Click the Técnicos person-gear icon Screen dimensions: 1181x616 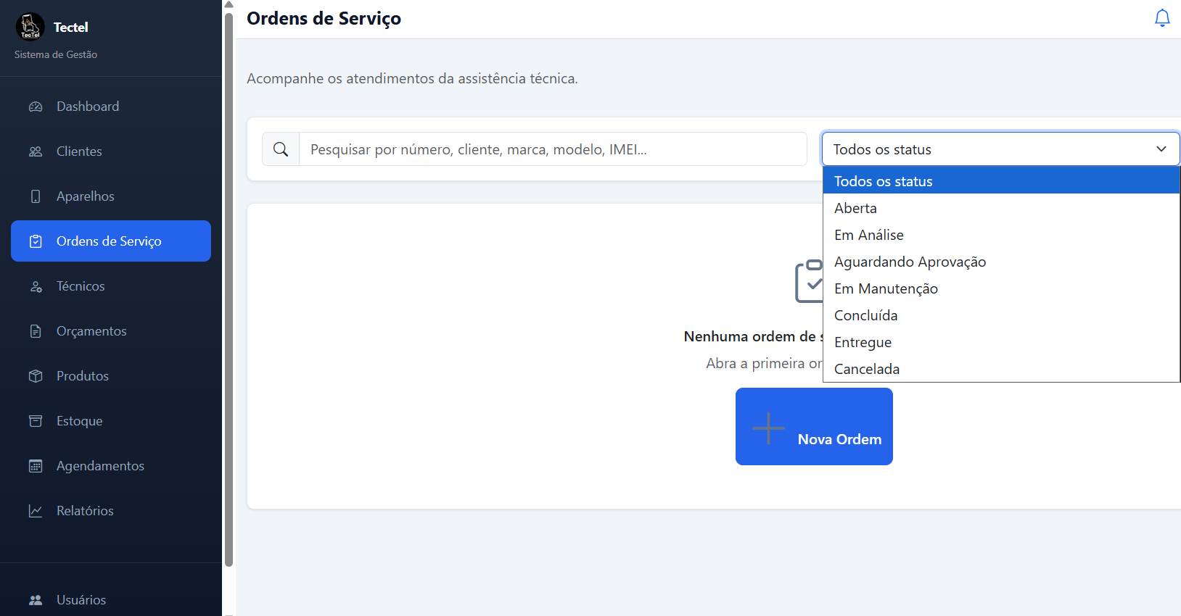[36, 286]
